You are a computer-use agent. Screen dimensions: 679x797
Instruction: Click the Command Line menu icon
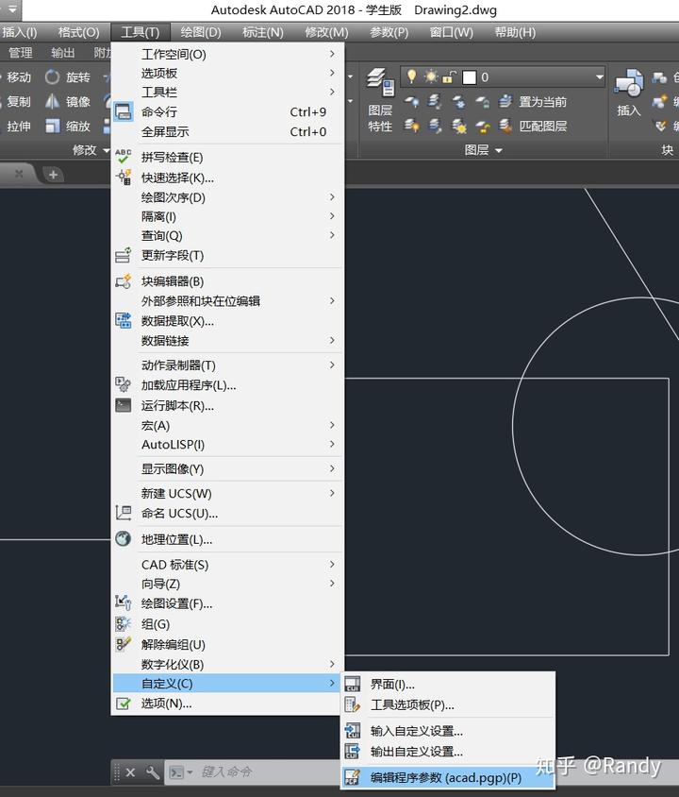tap(124, 111)
